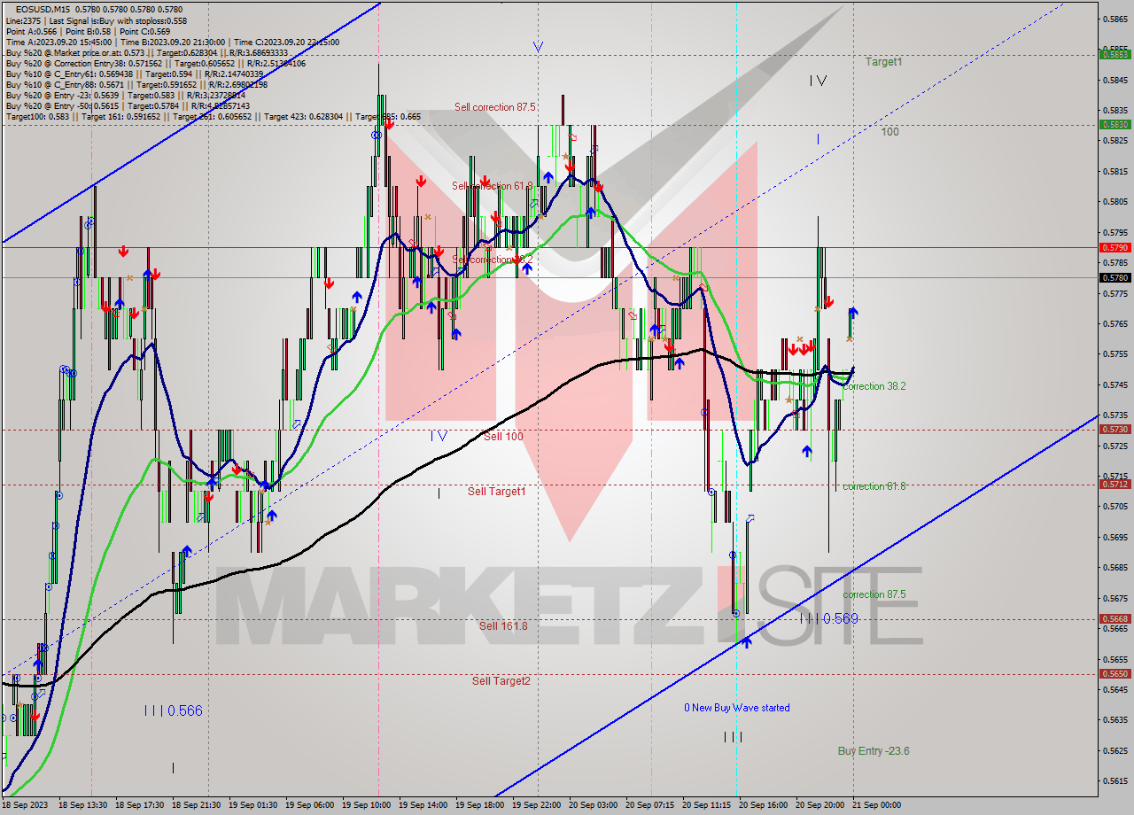Select the red 0.5650 price tag
Screen dimensions: 1134x815
(1114, 674)
